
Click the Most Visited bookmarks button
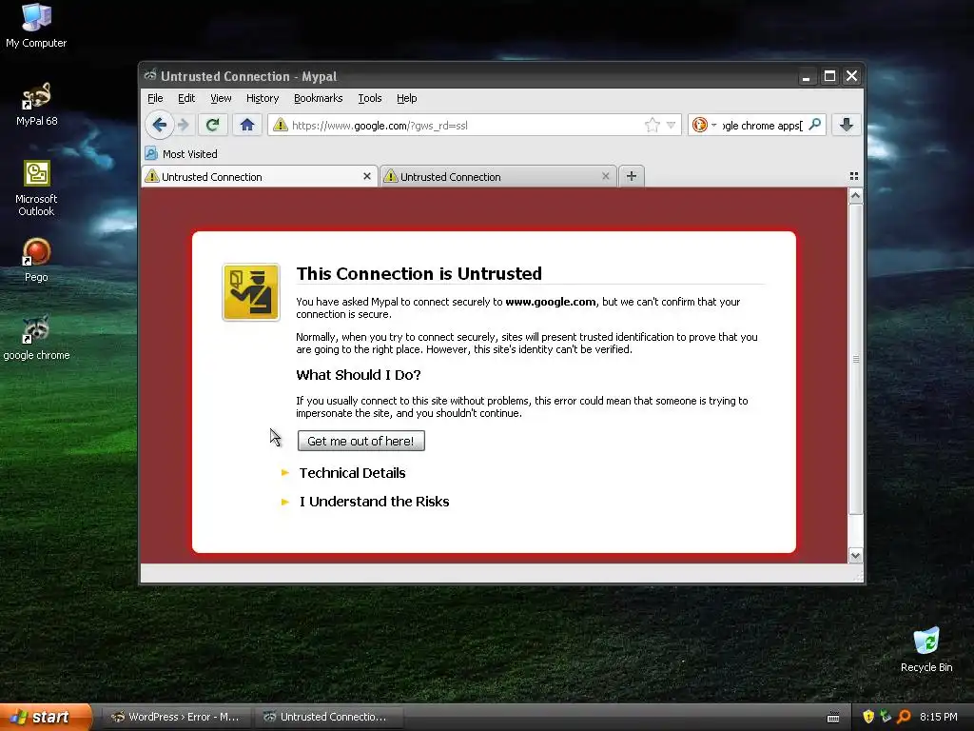pos(182,153)
